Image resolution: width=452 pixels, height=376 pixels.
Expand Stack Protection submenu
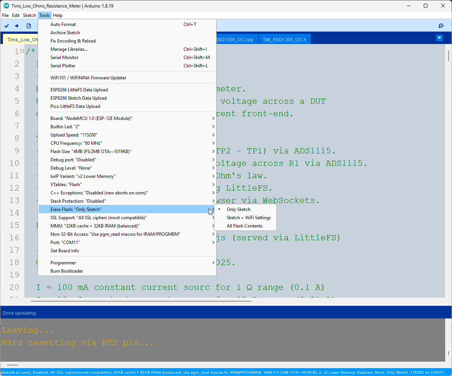pyautogui.click(x=127, y=201)
